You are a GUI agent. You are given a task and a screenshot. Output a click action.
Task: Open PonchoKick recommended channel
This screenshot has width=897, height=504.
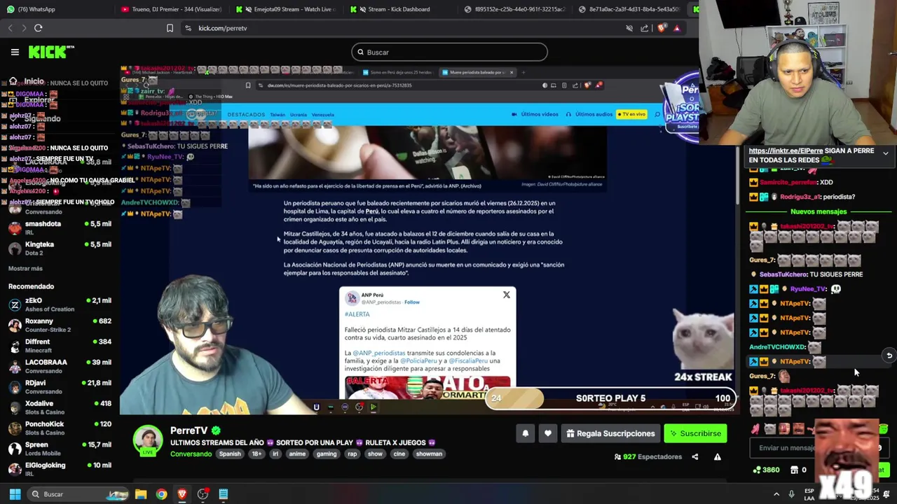60,428
